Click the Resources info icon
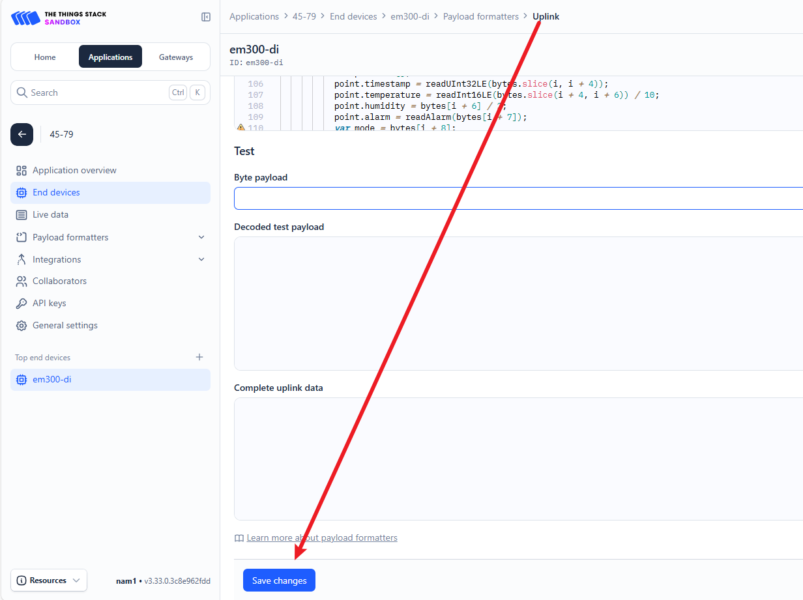The height and width of the screenshot is (600, 803). (22, 580)
